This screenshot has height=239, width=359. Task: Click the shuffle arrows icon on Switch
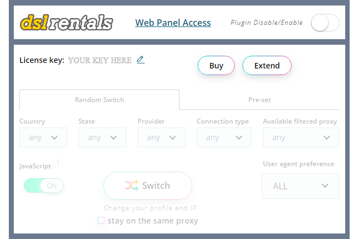[132, 185]
